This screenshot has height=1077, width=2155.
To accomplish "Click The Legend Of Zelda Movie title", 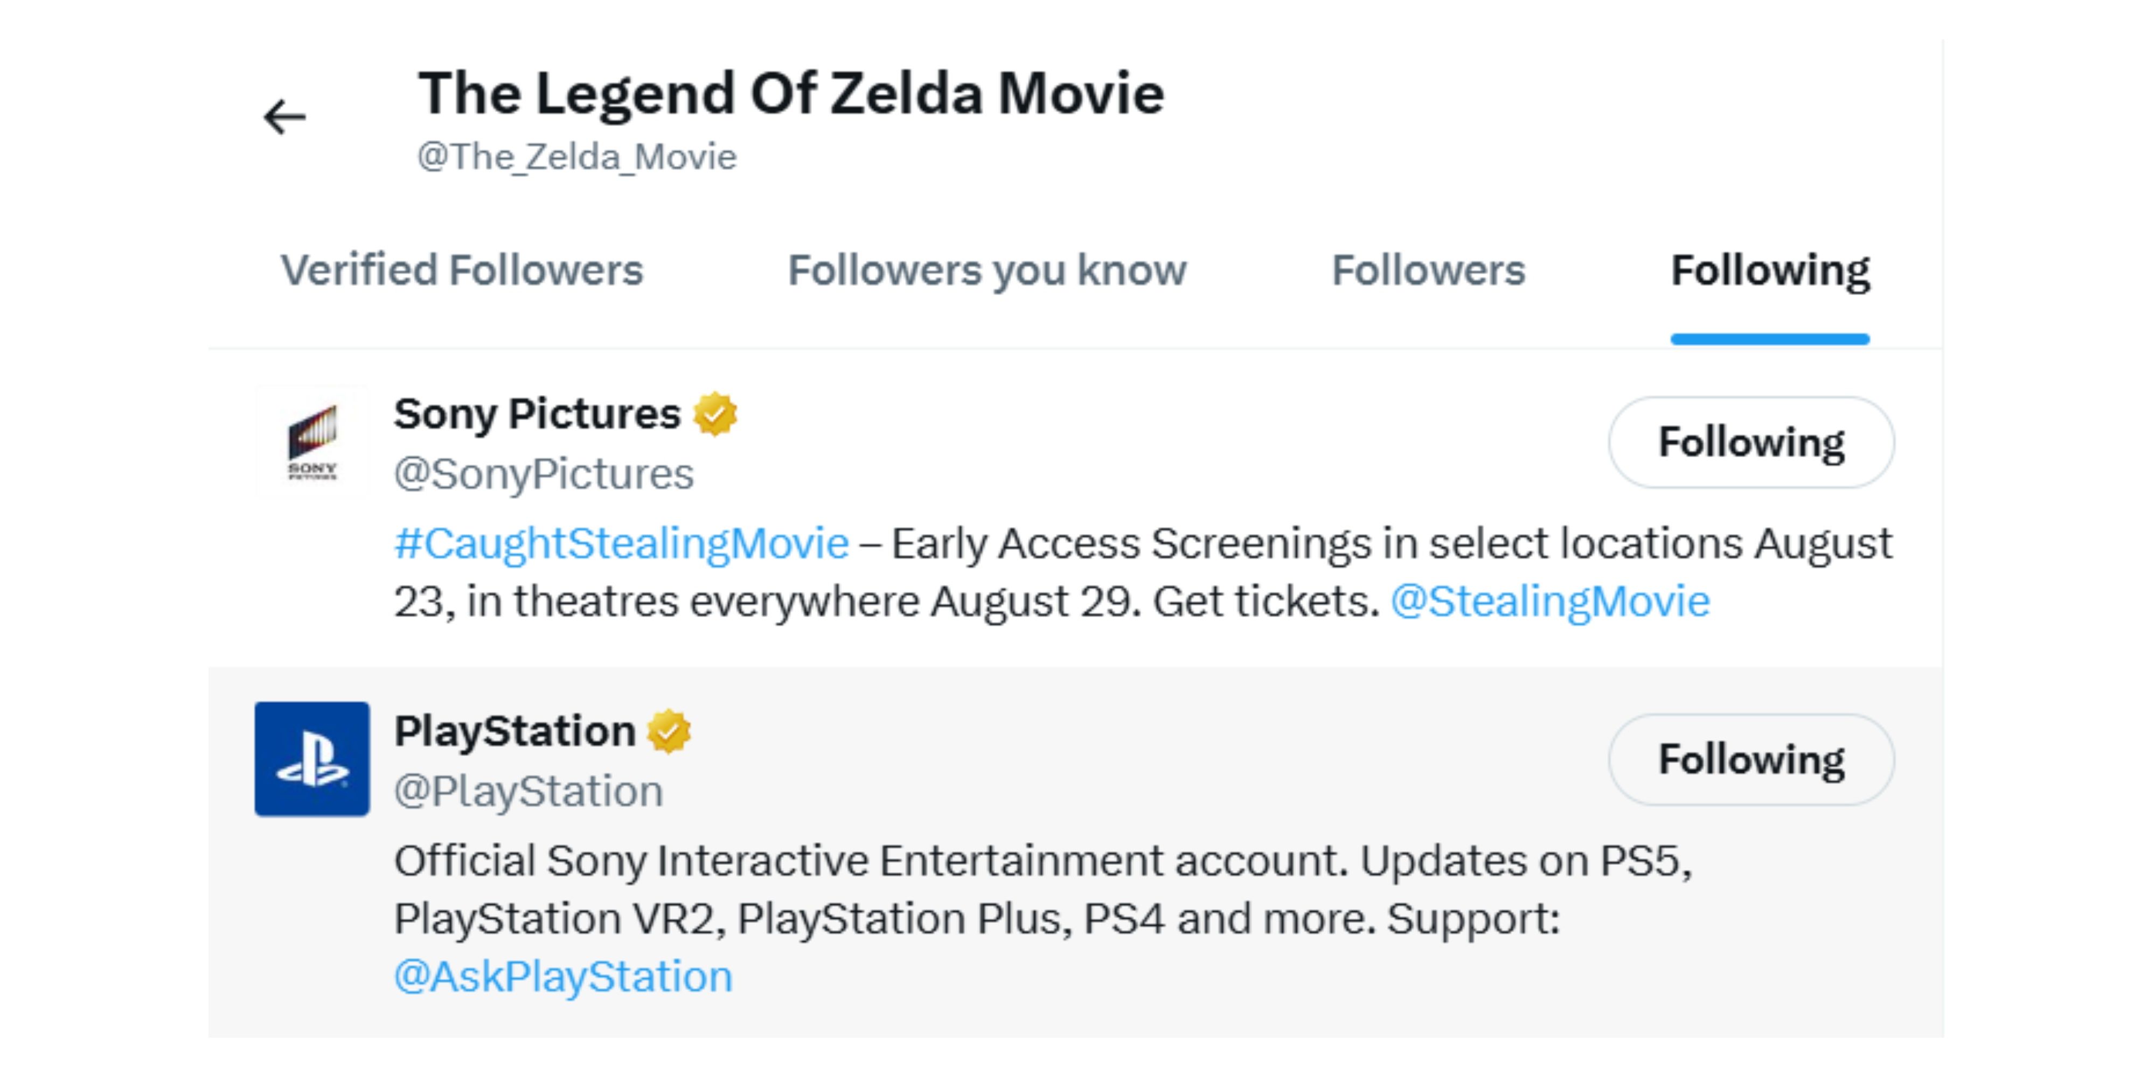I will pos(790,93).
